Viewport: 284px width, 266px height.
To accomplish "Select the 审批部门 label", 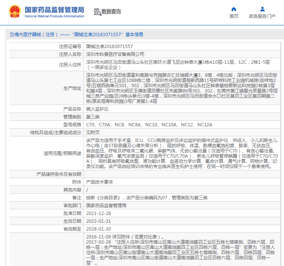I will point(72,205).
